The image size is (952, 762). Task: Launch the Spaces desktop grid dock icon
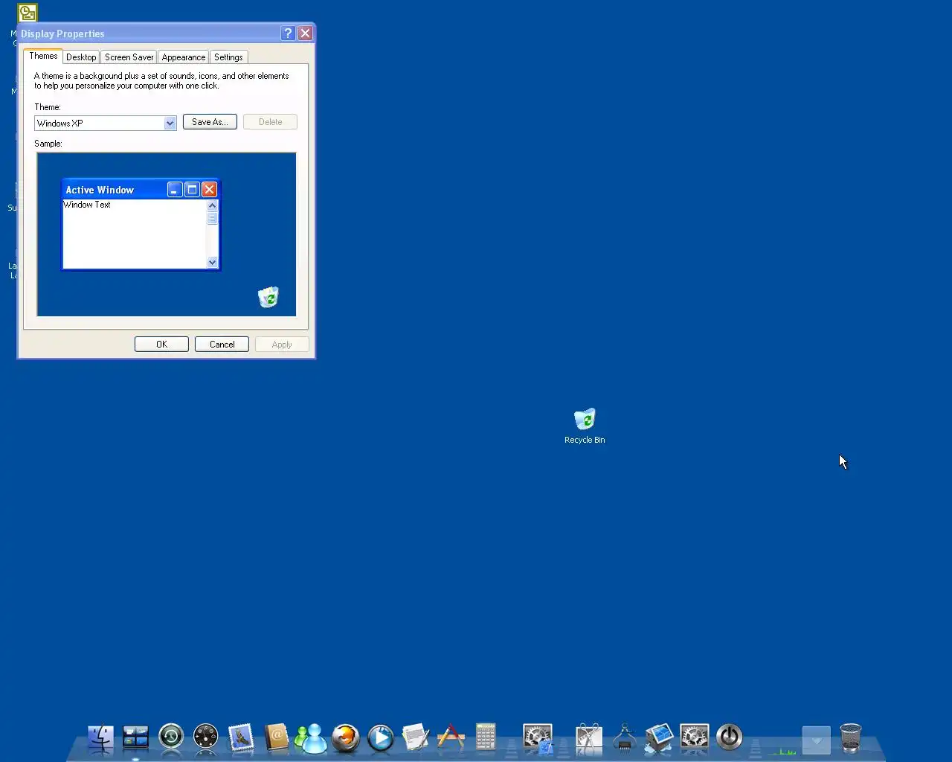[135, 737]
